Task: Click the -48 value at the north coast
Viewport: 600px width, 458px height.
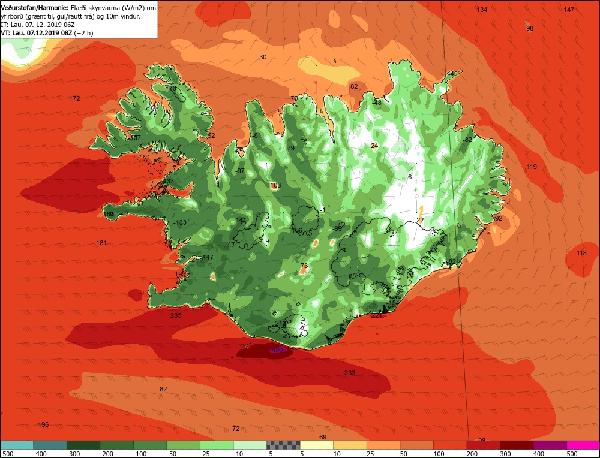Action: 377,103
